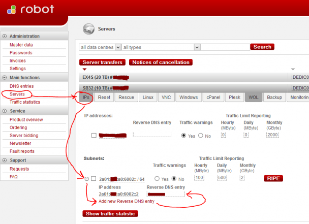Open Traffic statistics in sidebar
This screenshot has height=224, width=309.
coord(25,102)
